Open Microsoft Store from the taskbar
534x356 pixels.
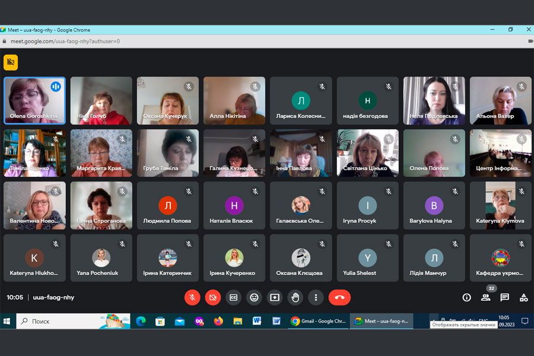[x=160, y=321]
